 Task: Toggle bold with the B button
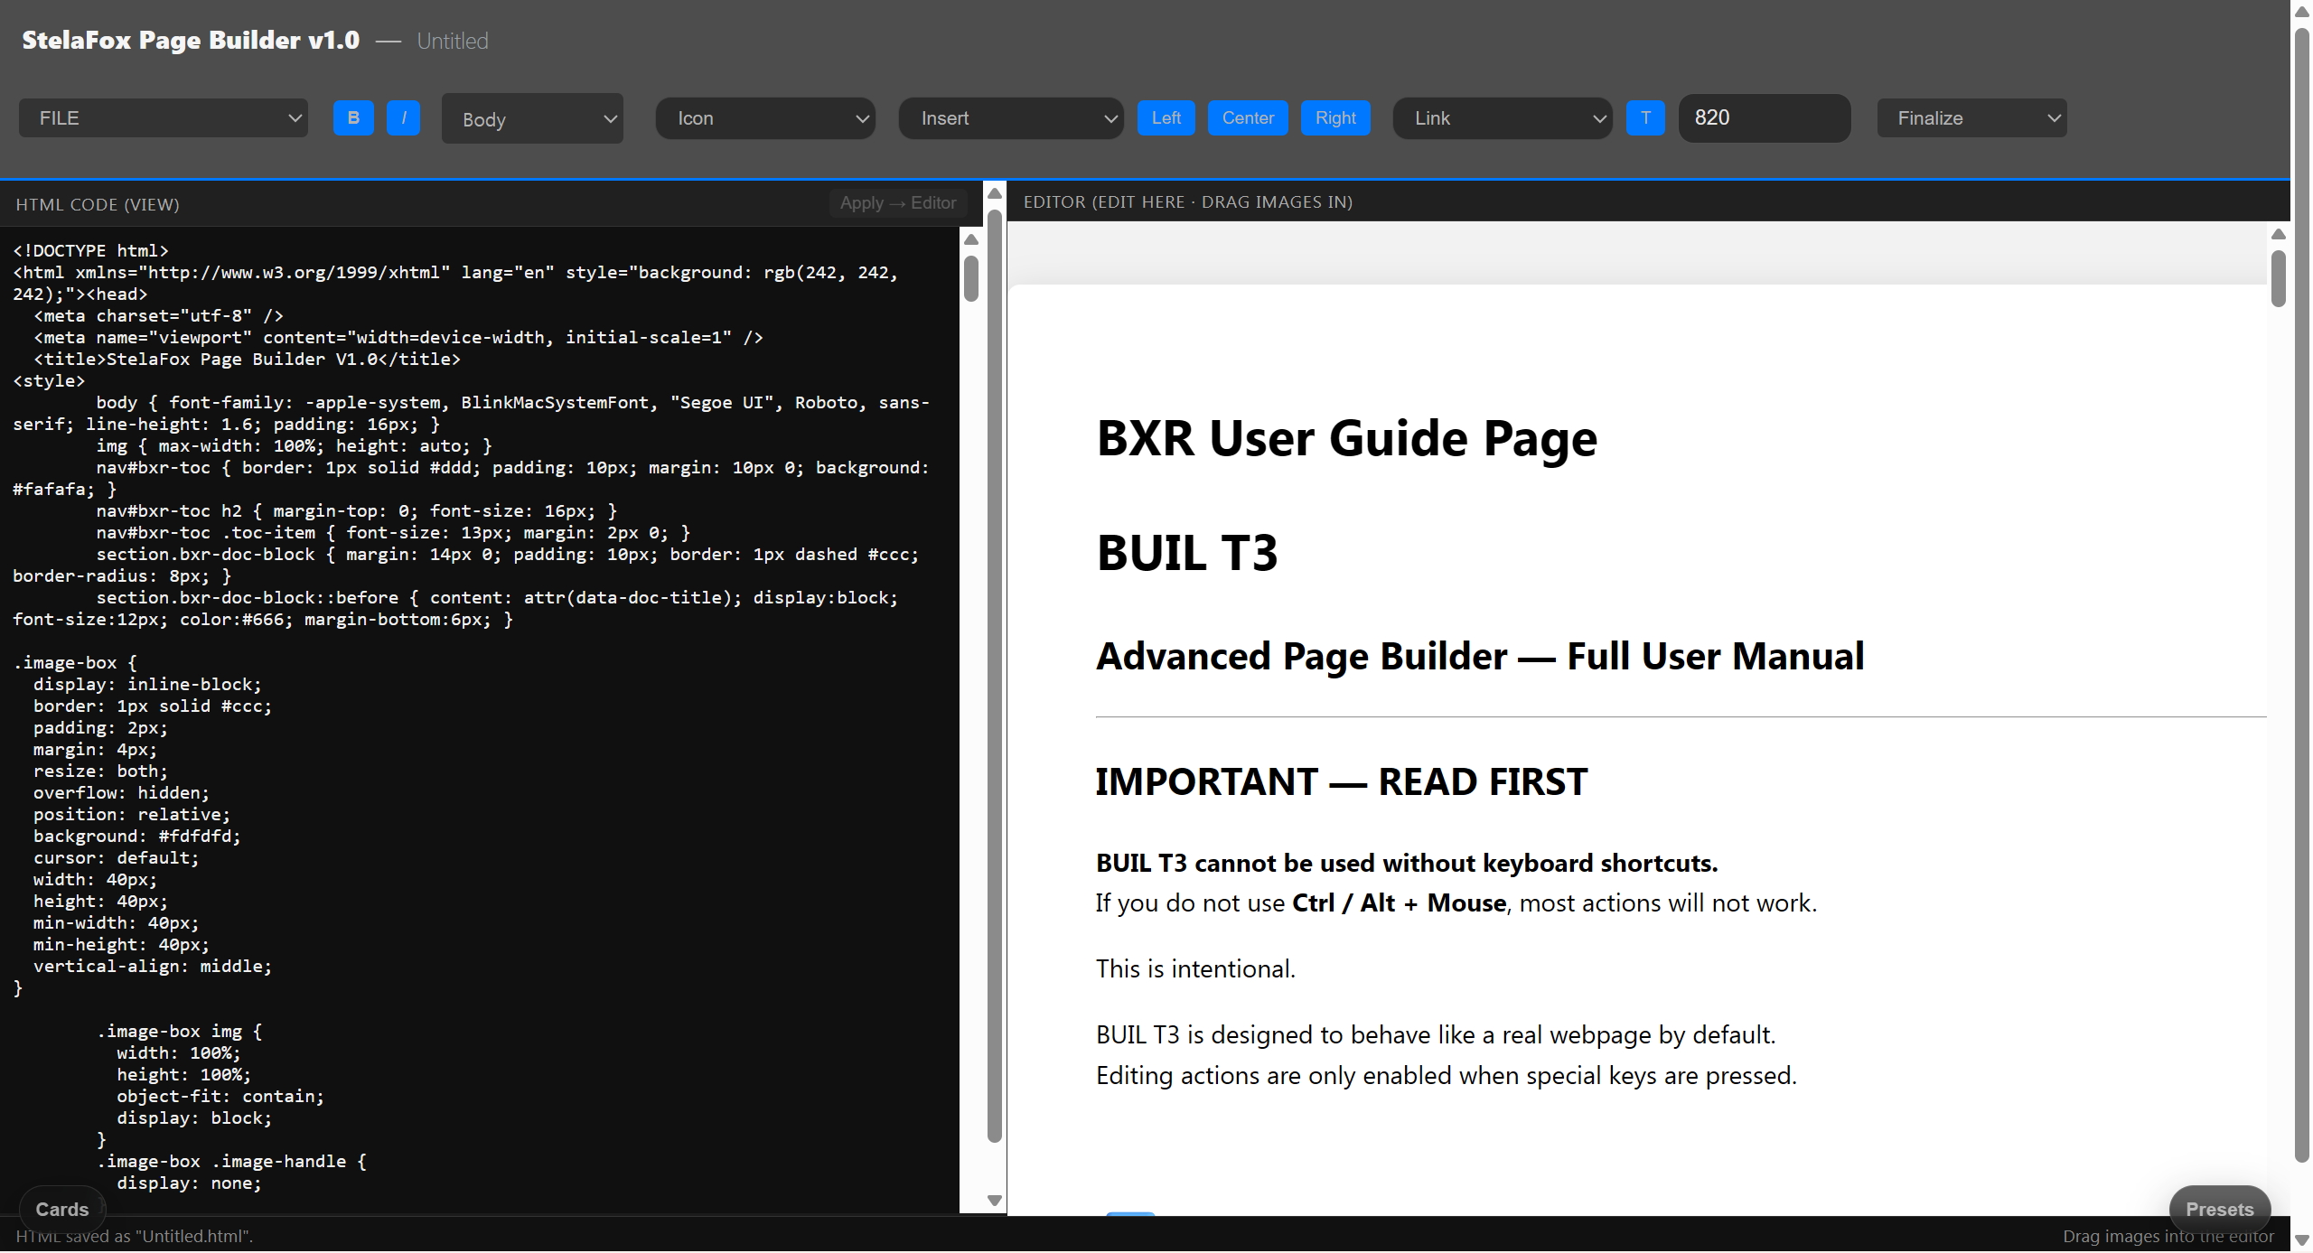tap(353, 118)
